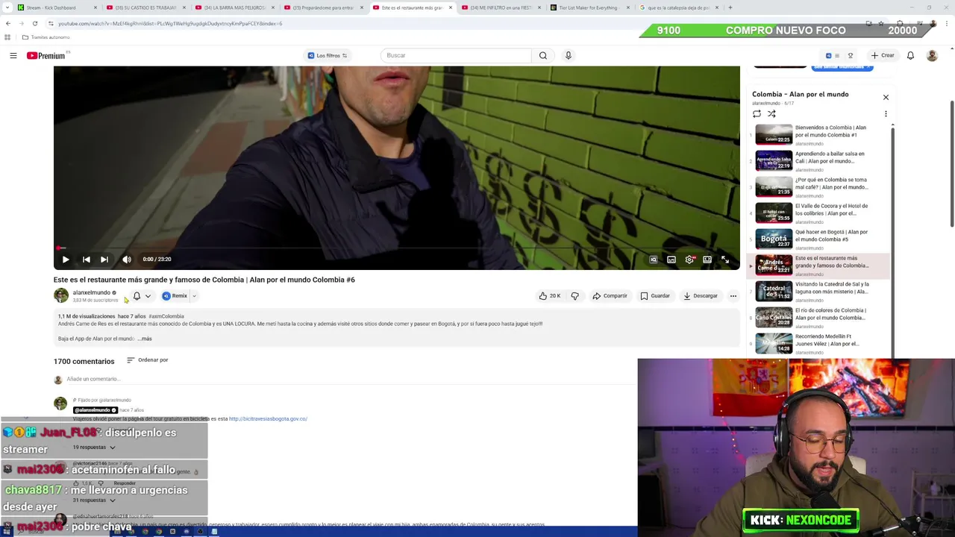Open the account avatar menu
The image size is (955, 537).
tap(932, 55)
